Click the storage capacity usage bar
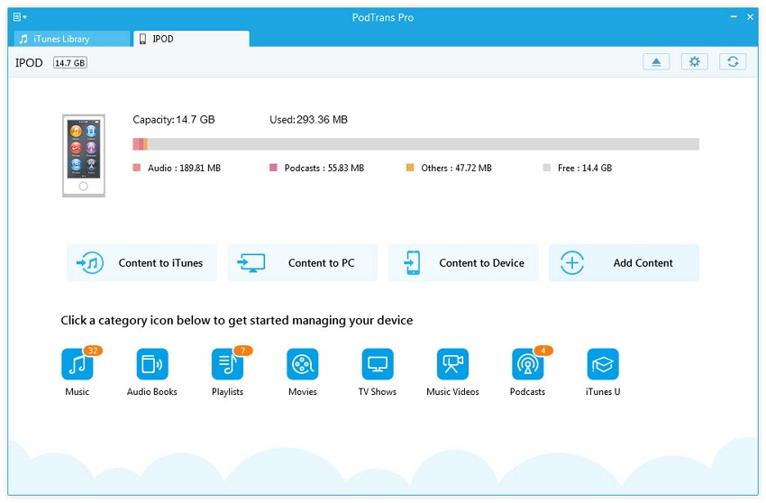Image resolution: width=766 pixels, height=503 pixels. (415, 144)
